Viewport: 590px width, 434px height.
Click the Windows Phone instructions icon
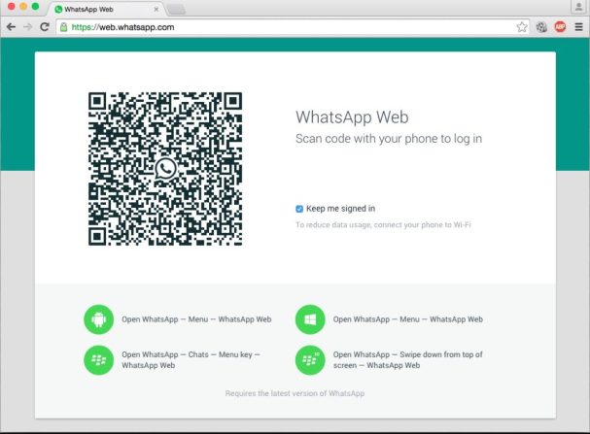point(310,319)
